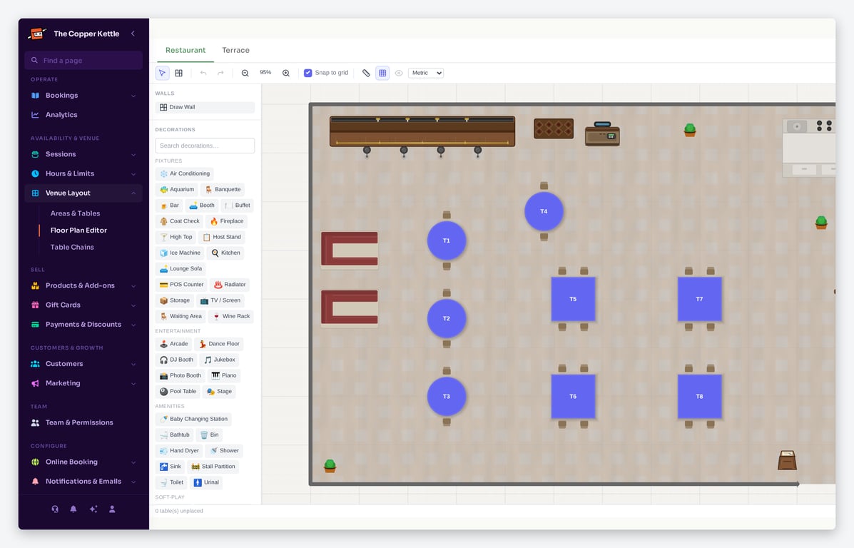Toggle the eye visibility icon in toolbar
This screenshot has height=548, width=854.
pos(399,73)
